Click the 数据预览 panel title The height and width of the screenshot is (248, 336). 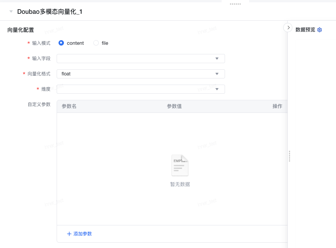[305, 30]
